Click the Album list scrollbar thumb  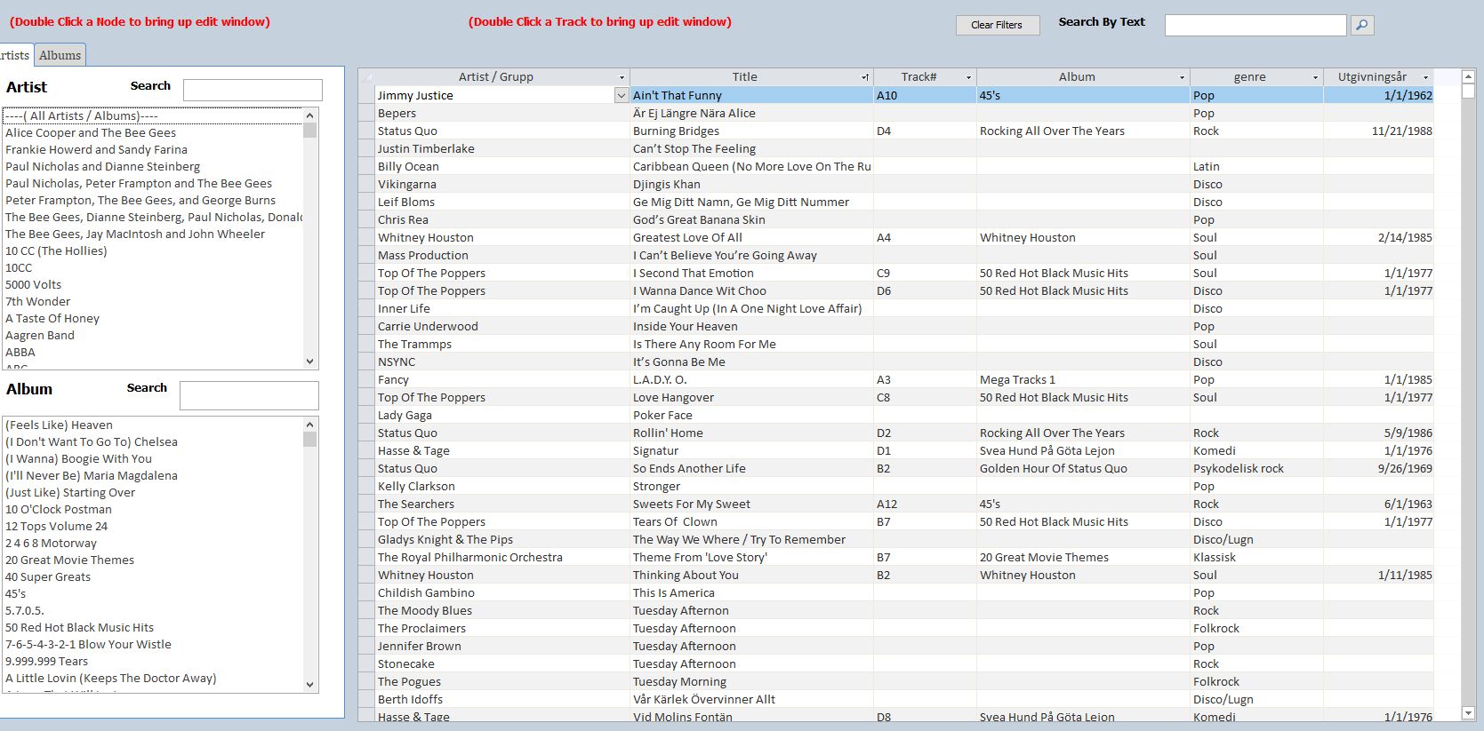pos(309,439)
